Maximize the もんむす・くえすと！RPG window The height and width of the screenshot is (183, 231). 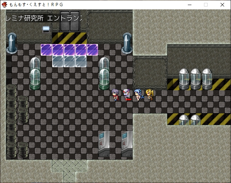click(x=206, y=5)
